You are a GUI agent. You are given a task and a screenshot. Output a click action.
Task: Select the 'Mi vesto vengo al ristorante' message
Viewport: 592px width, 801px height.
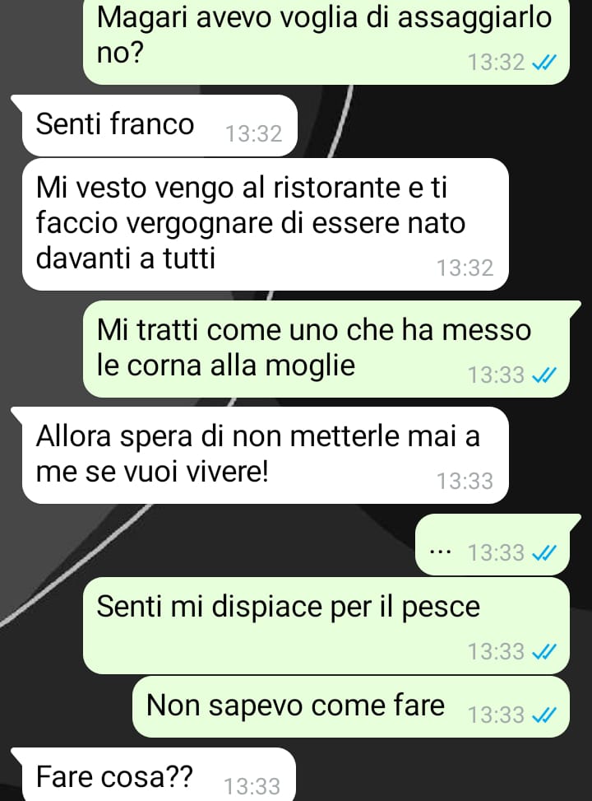pyautogui.click(x=266, y=224)
